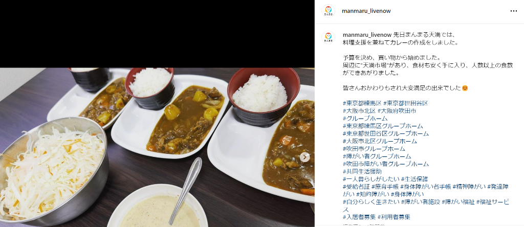The height and width of the screenshot is (227, 524).
Task: Open hashtag #吹田市グループホーム
Action: pyautogui.click(x=374, y=149)
